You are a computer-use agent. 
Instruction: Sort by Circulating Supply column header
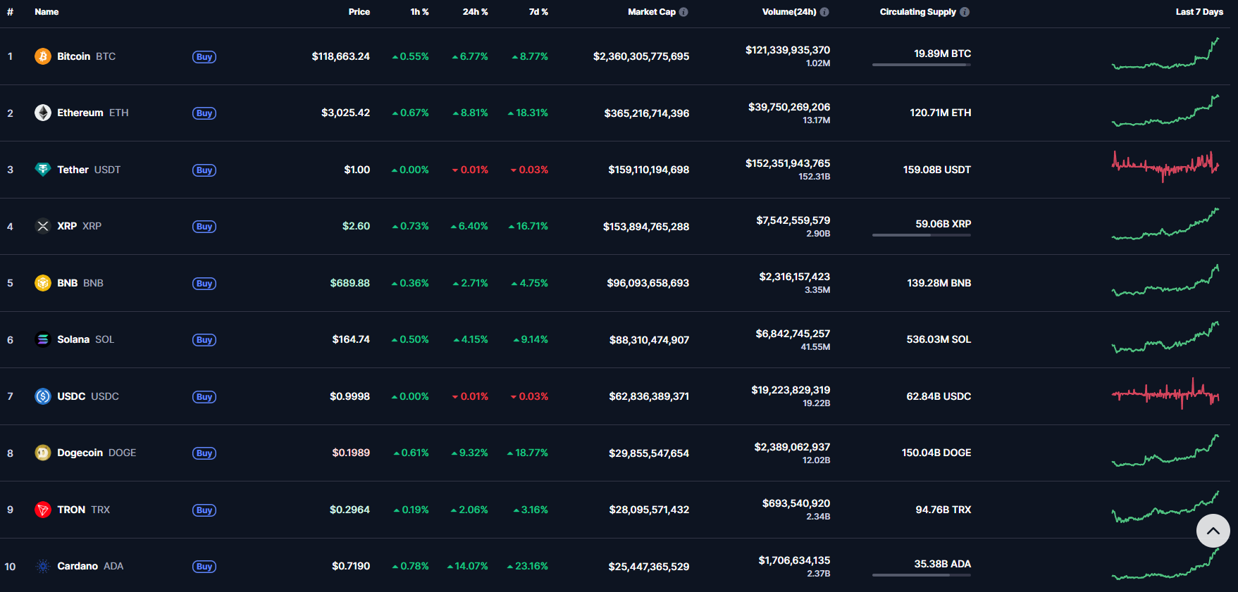[918, 12]
